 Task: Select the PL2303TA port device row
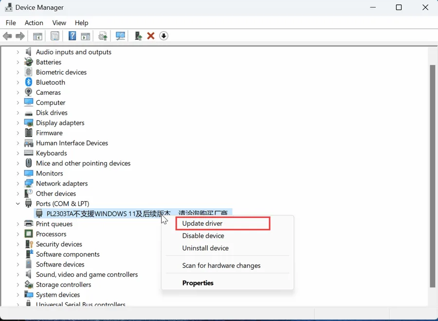[133, 214]
